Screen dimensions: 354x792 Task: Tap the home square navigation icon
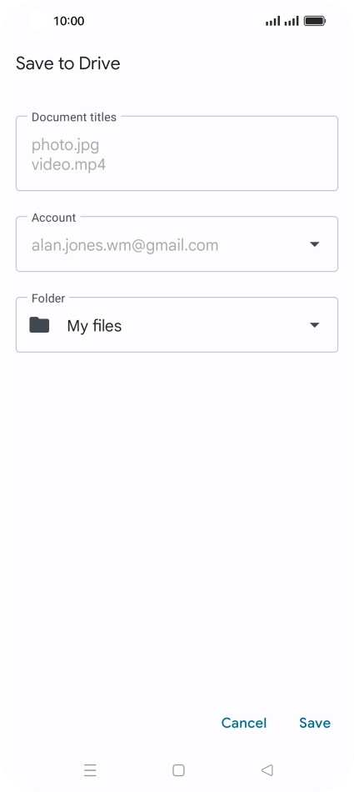[x=178, y=769]
